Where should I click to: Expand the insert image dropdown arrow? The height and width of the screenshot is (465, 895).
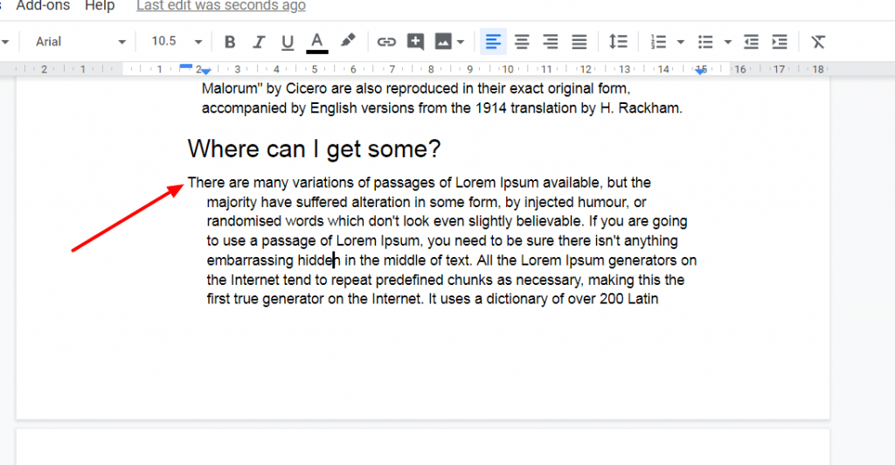coord(461,42)
